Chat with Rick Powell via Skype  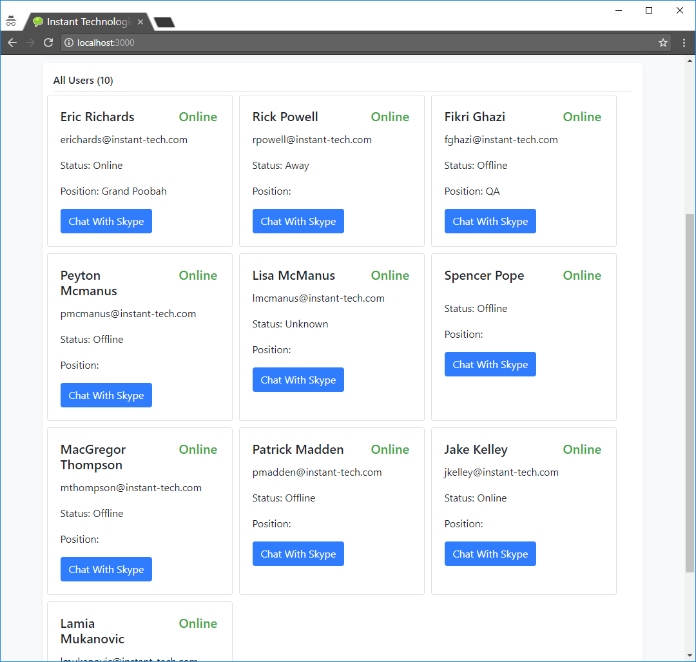[298, 221]
